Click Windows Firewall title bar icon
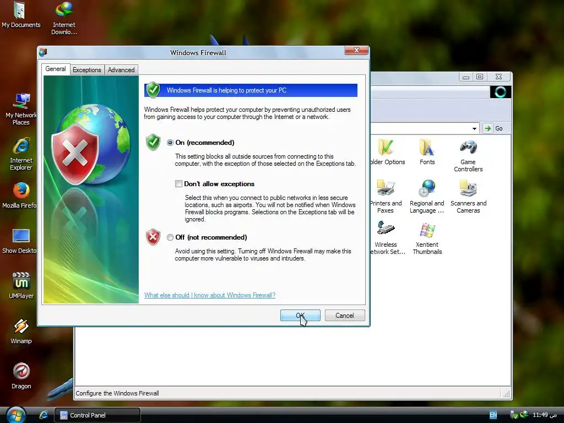This screenshot has width=564, height=423. pos(43,52)
